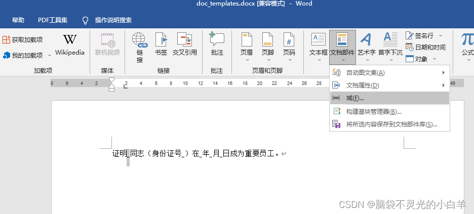The width and height of the screenshot is (474, 214).
Task: Open the 自动图文集 submenu arrow
Action: [x=444, y=73]
